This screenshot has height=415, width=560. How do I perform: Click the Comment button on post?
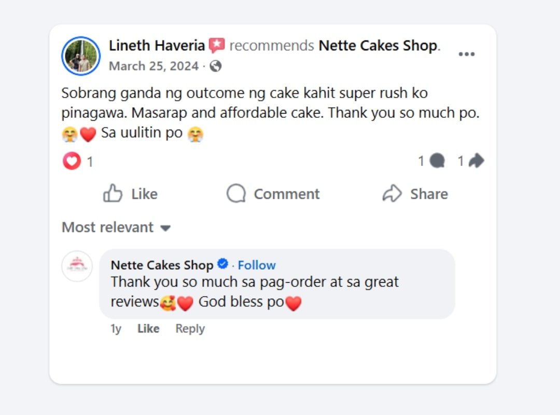[x=273, y=194]
